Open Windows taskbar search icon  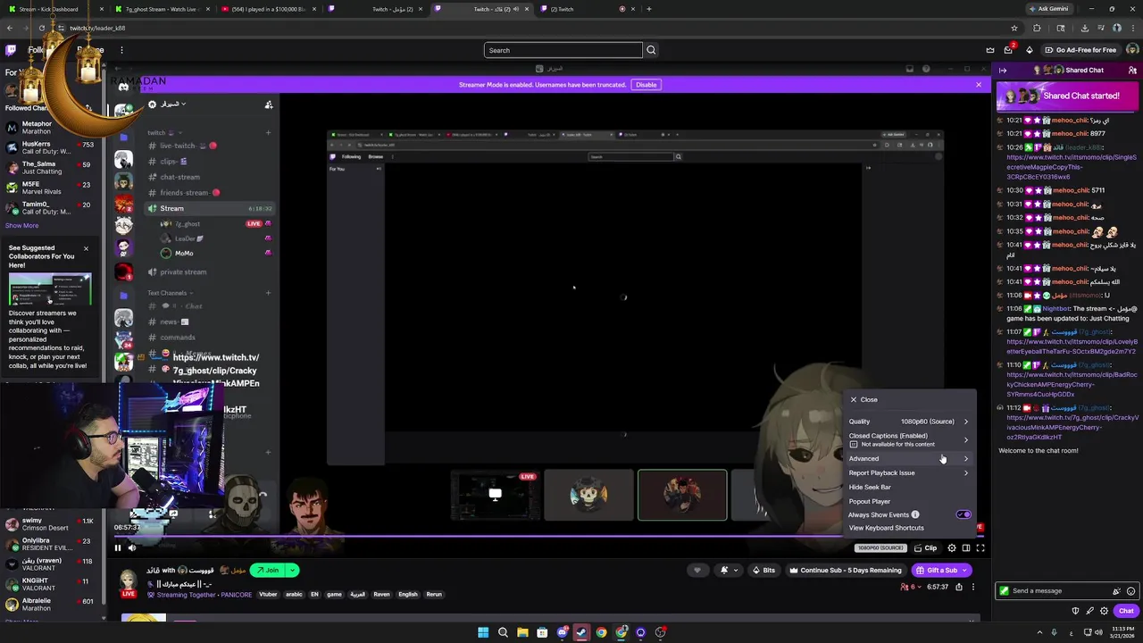coord(503,632)
